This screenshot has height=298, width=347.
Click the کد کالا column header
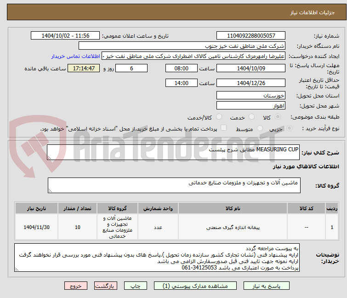click(x=306, y=208)
